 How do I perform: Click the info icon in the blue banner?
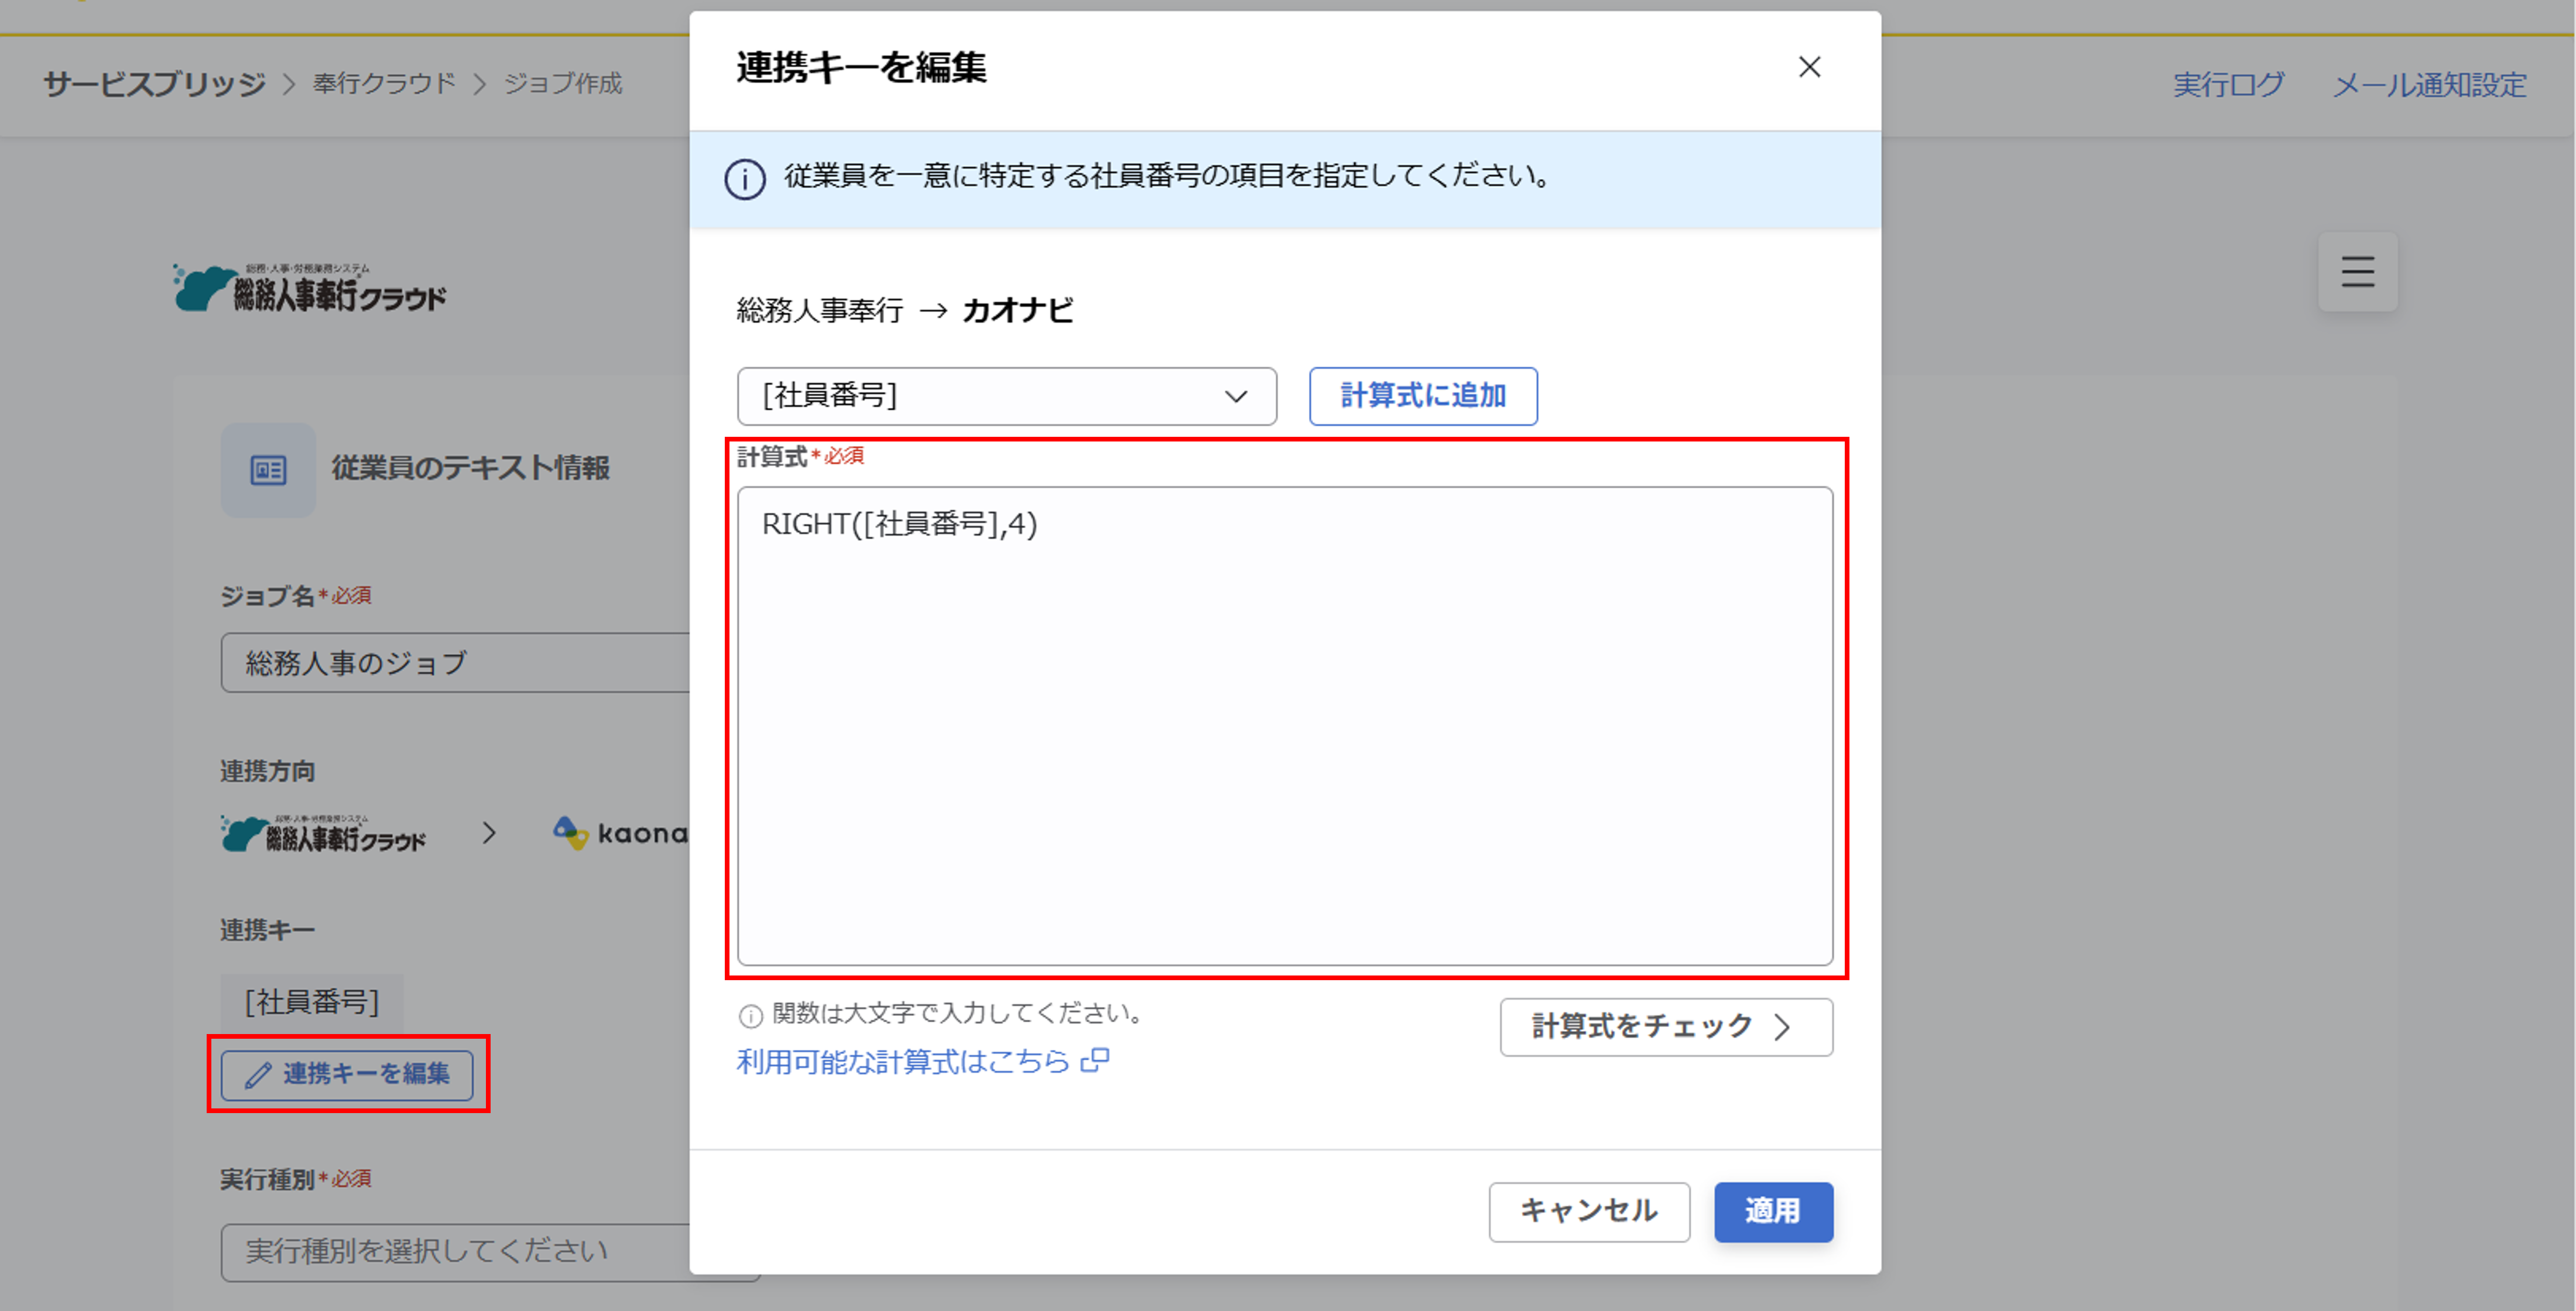(x=745, y=180)
